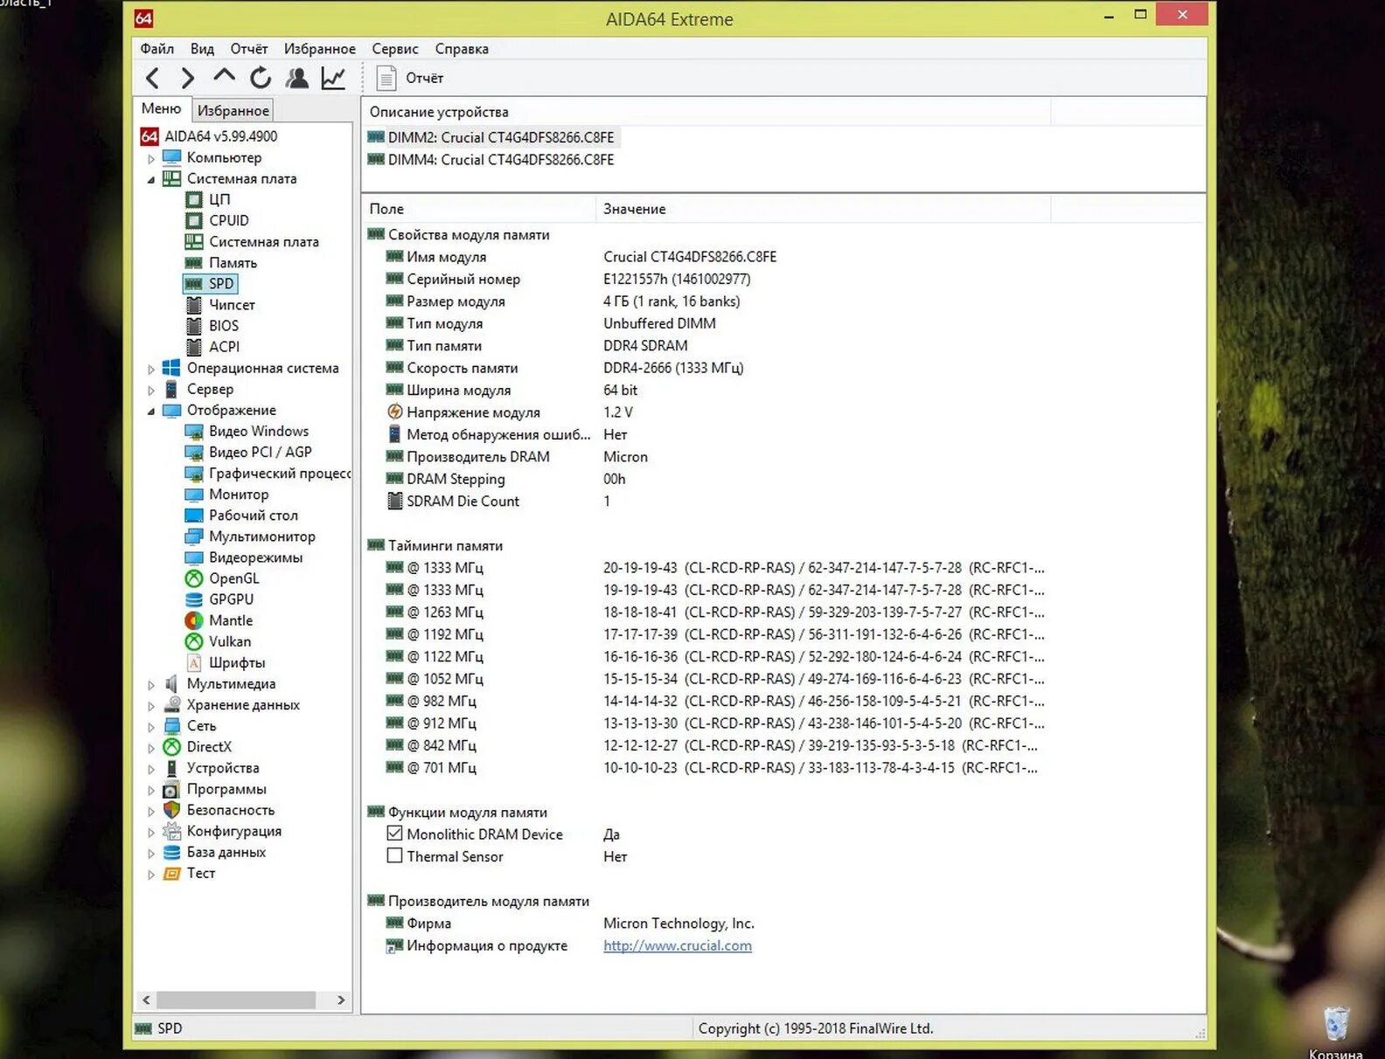Click the Описание устройства column header

[706, 112]
